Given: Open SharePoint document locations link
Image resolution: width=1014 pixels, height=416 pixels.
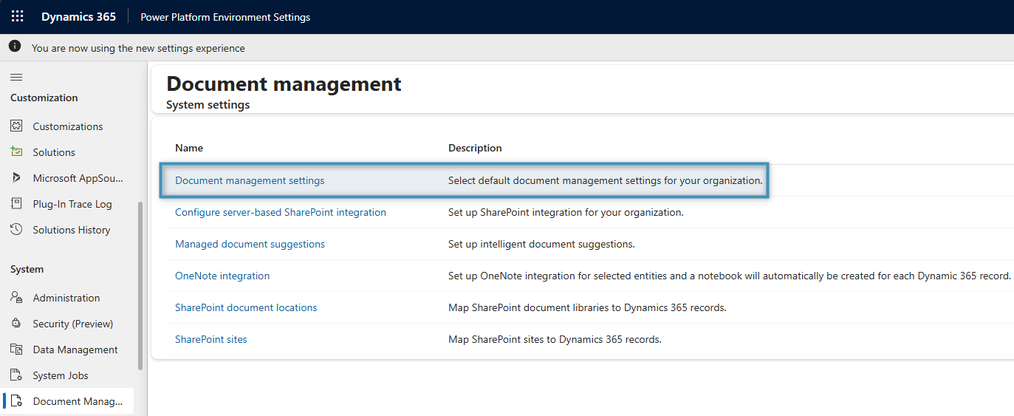Looking at the screenshot, I should 246,307.
